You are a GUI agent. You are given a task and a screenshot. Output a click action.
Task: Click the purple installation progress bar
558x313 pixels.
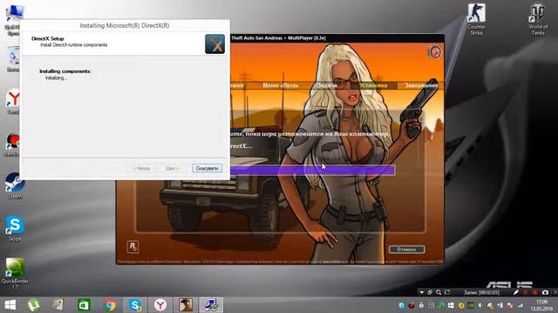pyautogui.click(x=312, y=170)
